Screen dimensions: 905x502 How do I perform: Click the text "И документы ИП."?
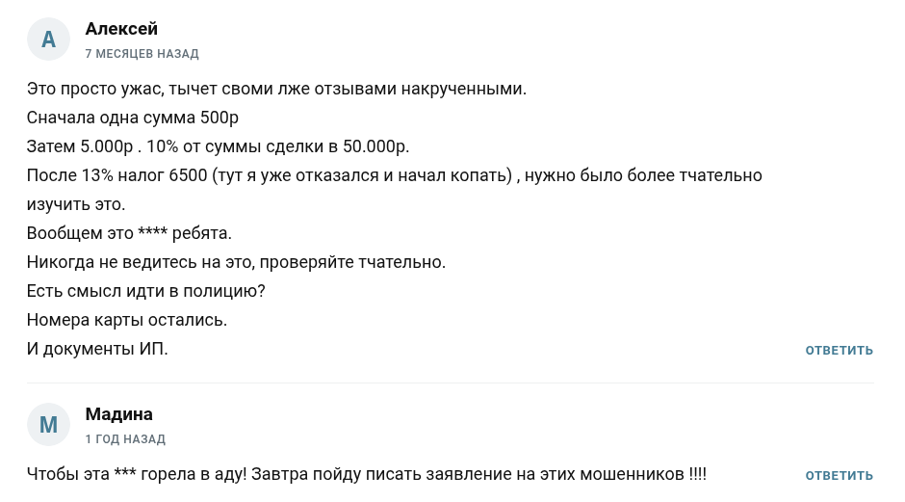pyautogui.click(x=97, y=349)
